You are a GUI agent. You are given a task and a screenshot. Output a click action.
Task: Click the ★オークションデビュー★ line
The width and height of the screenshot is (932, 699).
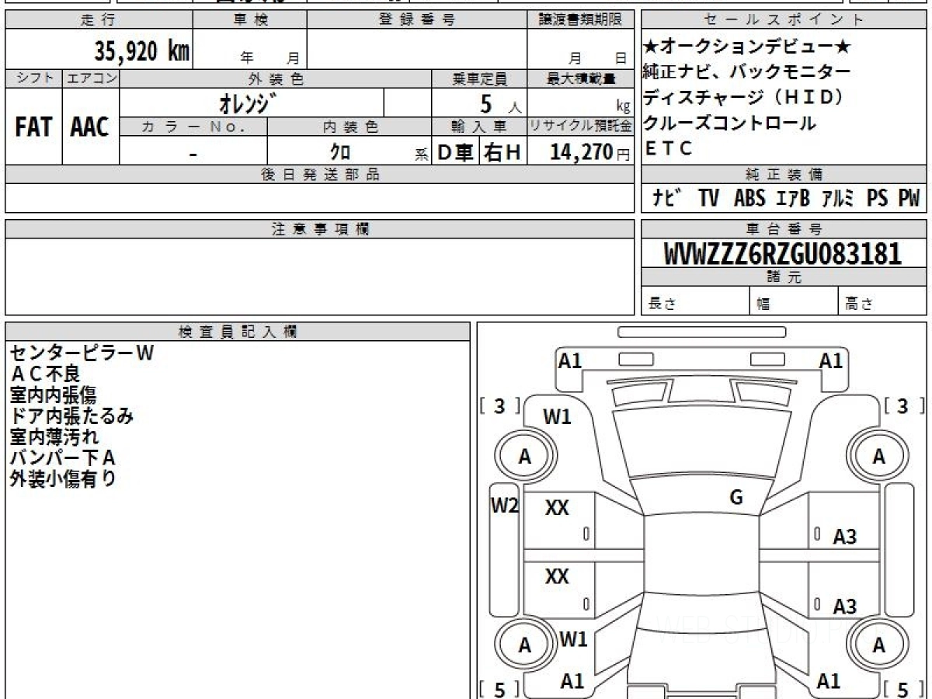pos(748,47)
